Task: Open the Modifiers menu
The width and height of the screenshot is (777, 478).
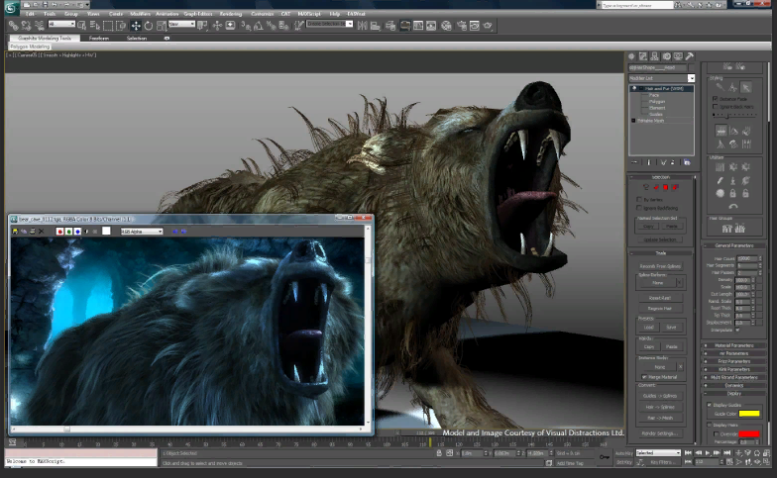Action: 141,14
